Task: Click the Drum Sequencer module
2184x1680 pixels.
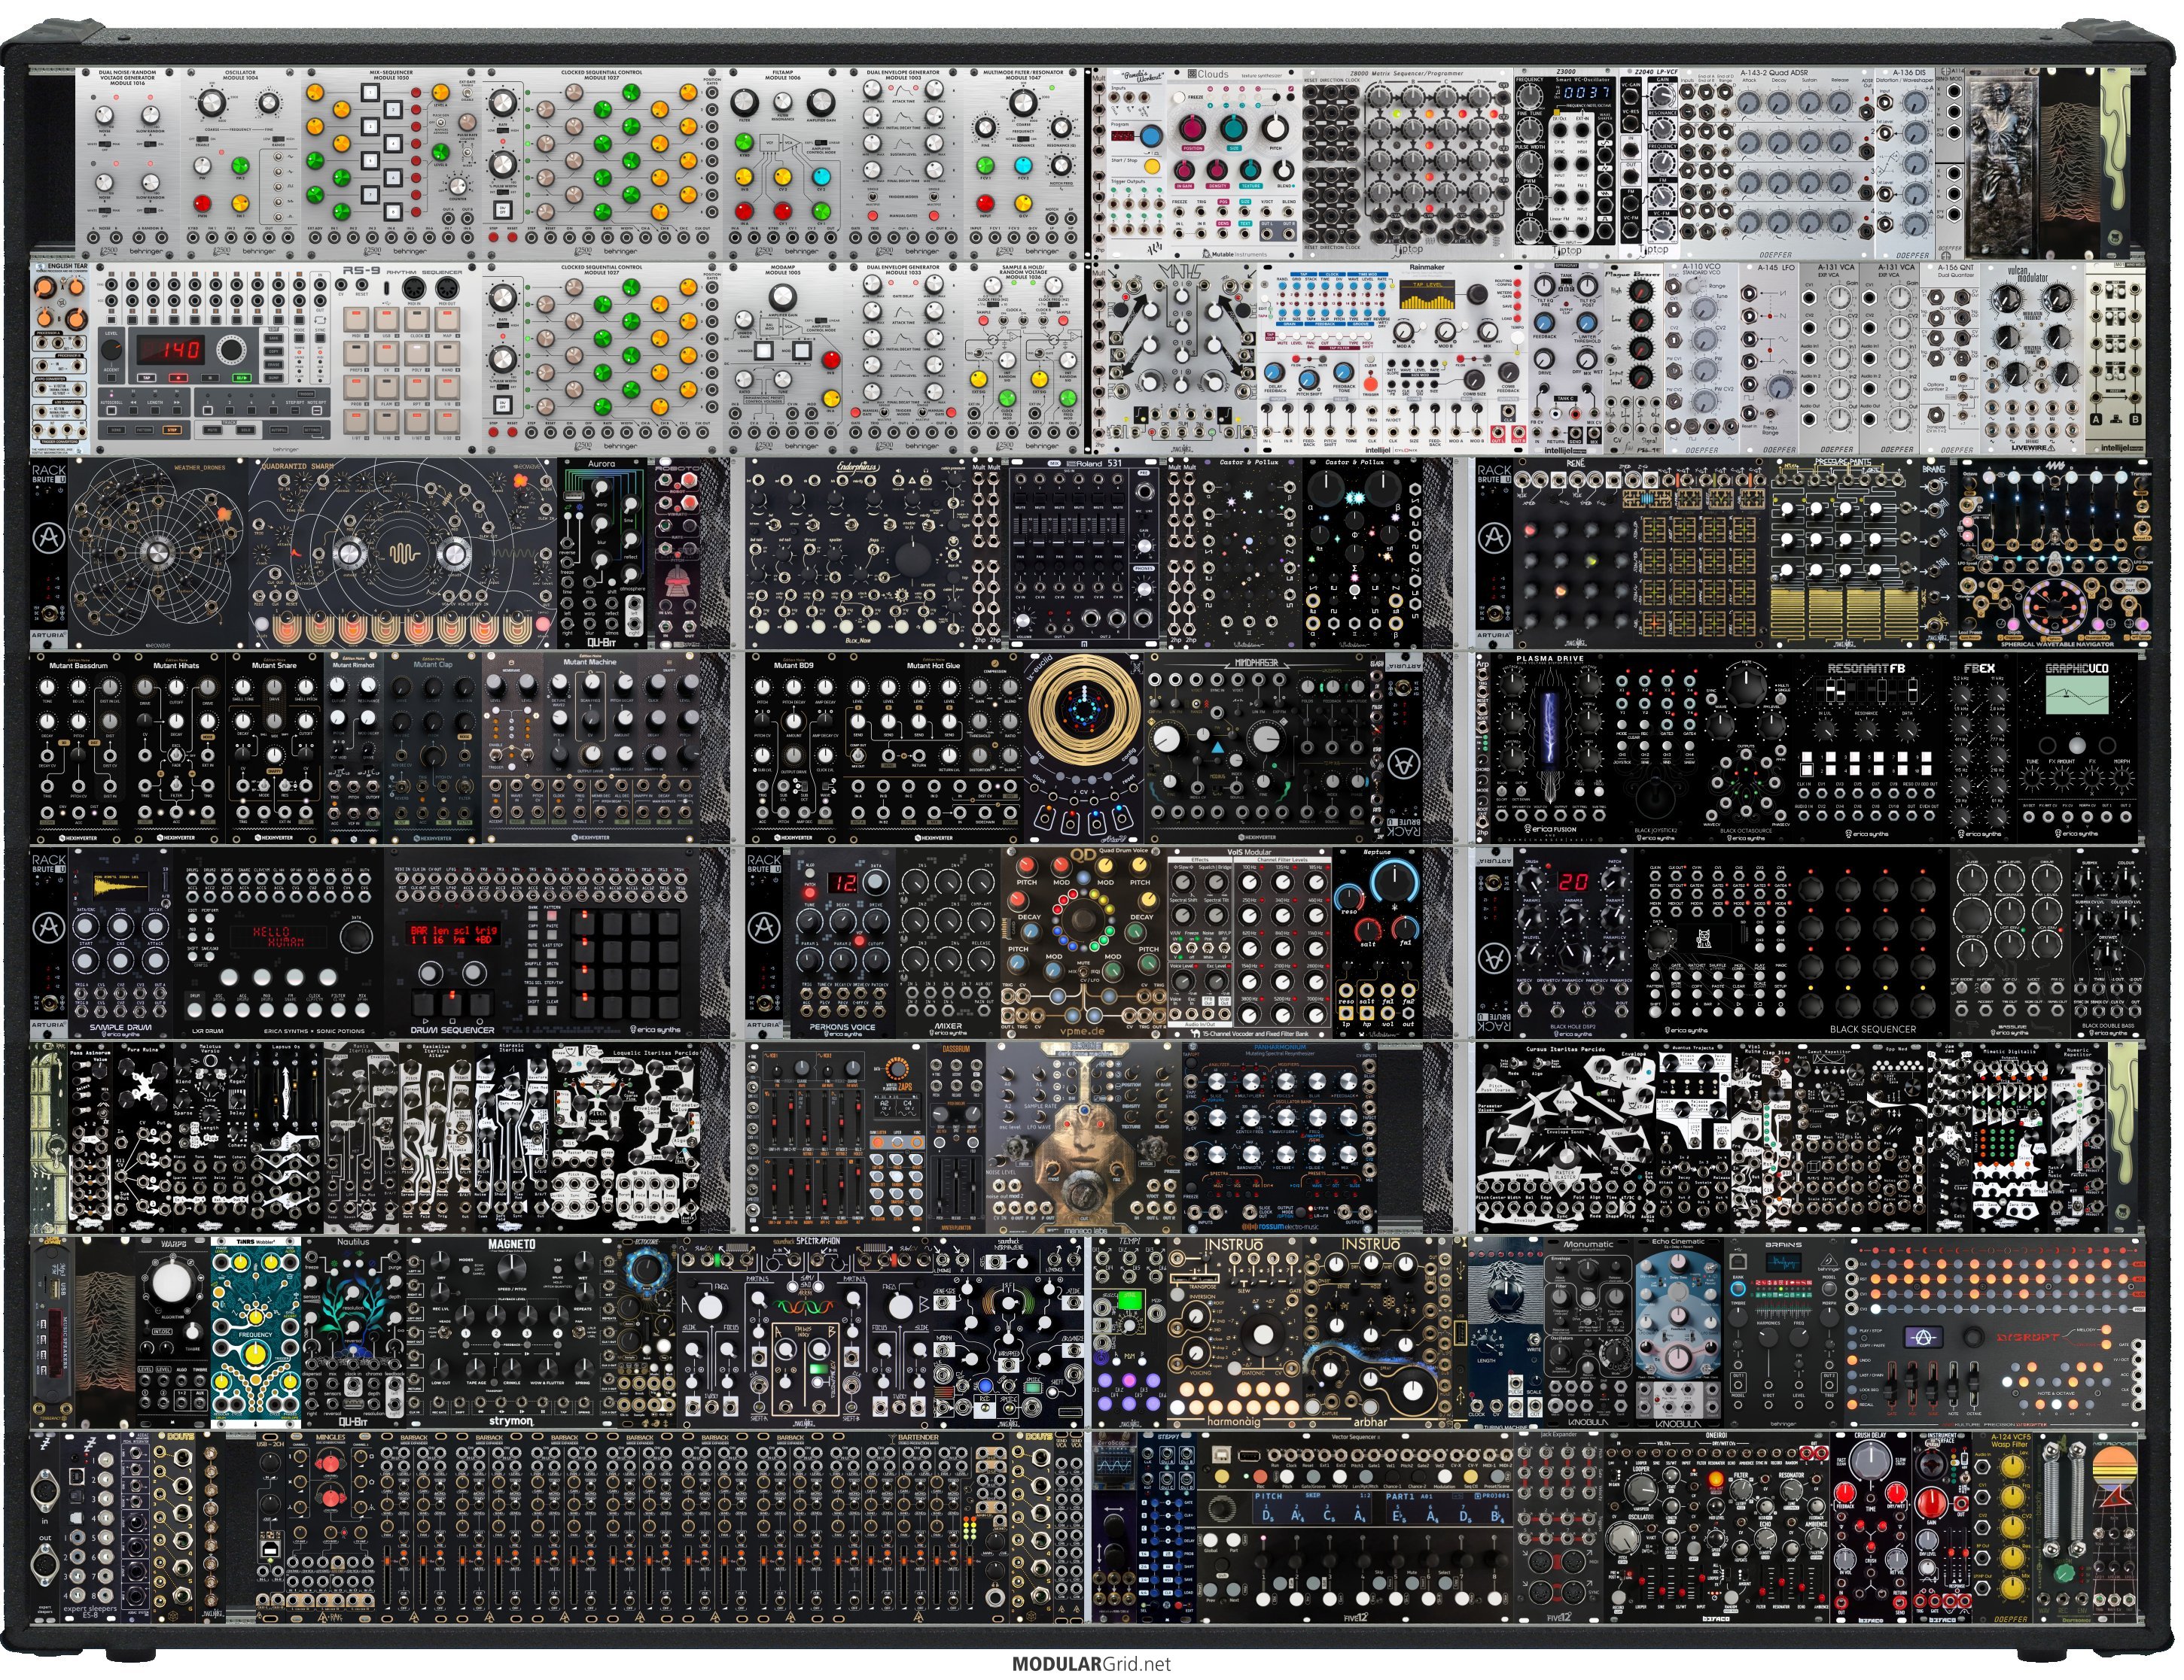Action: click(x=541, y=943)
